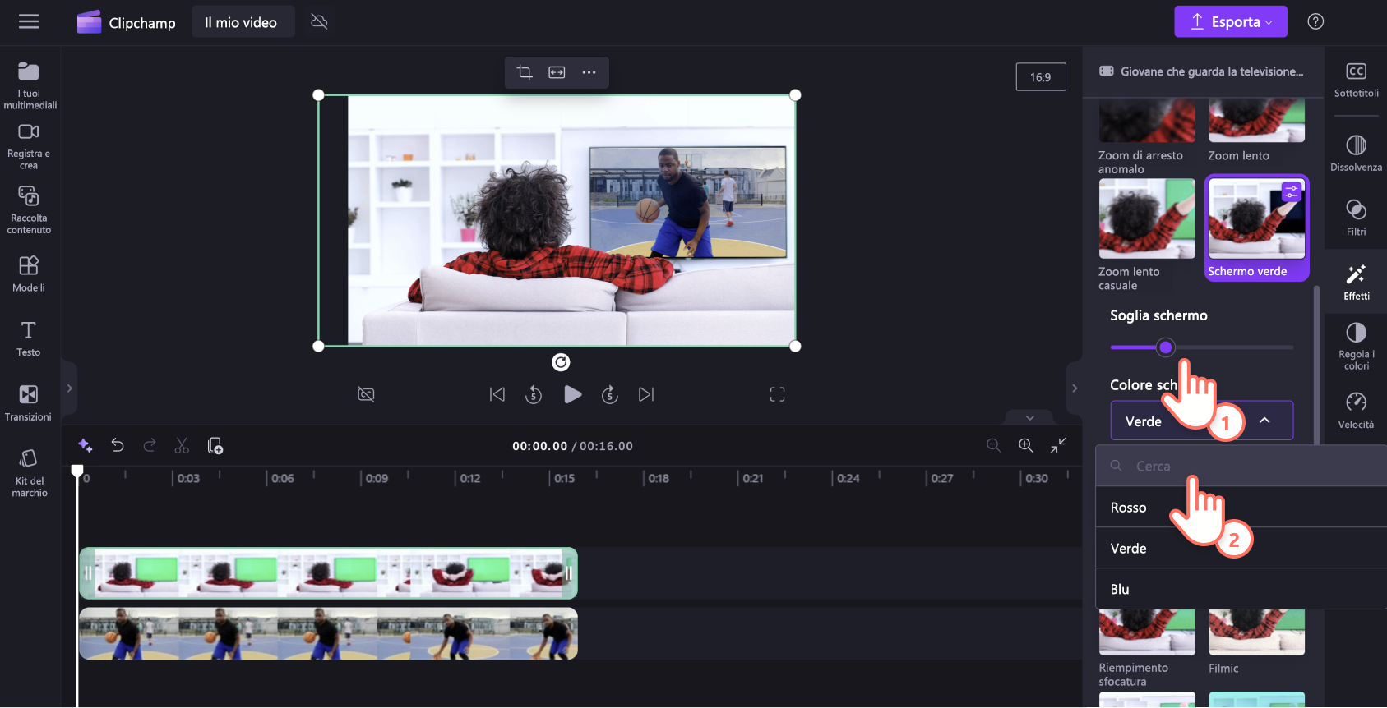
Task: Click the scissors split tool
Action: (182, 445)
